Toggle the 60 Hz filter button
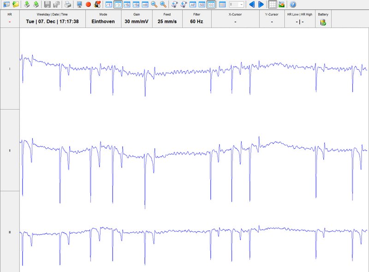 point(211,5)
